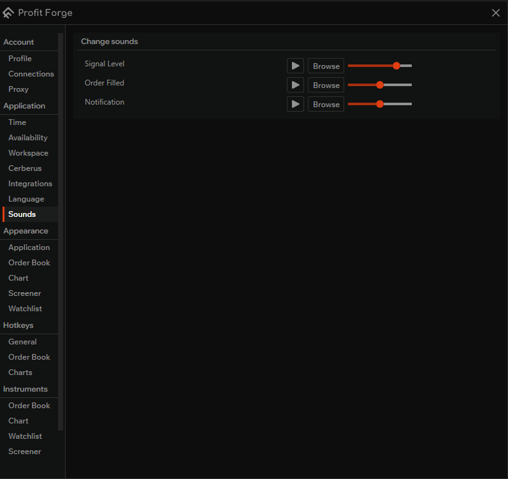Screen dimensions: 508x479
Task: Browse for a Notification sound file
Action: click(326, 105)
